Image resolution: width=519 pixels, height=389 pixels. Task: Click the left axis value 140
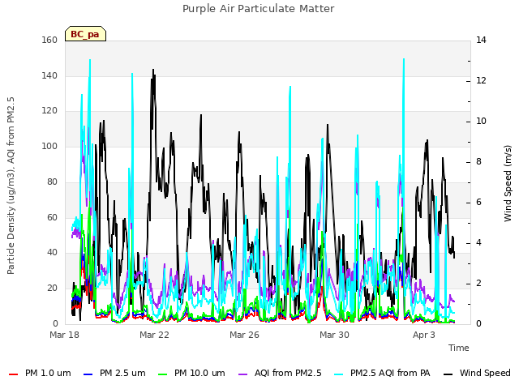click(49, 75)
